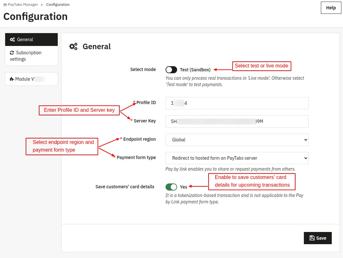
Task: Click into the Server Key field
Action: tap(237, 121)
